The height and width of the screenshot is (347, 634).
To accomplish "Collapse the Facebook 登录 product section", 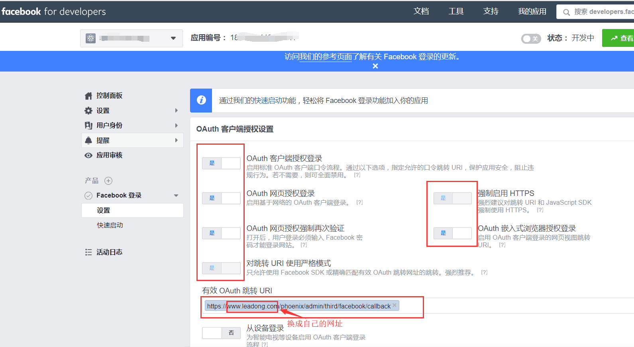I will [x=176, y=196].
